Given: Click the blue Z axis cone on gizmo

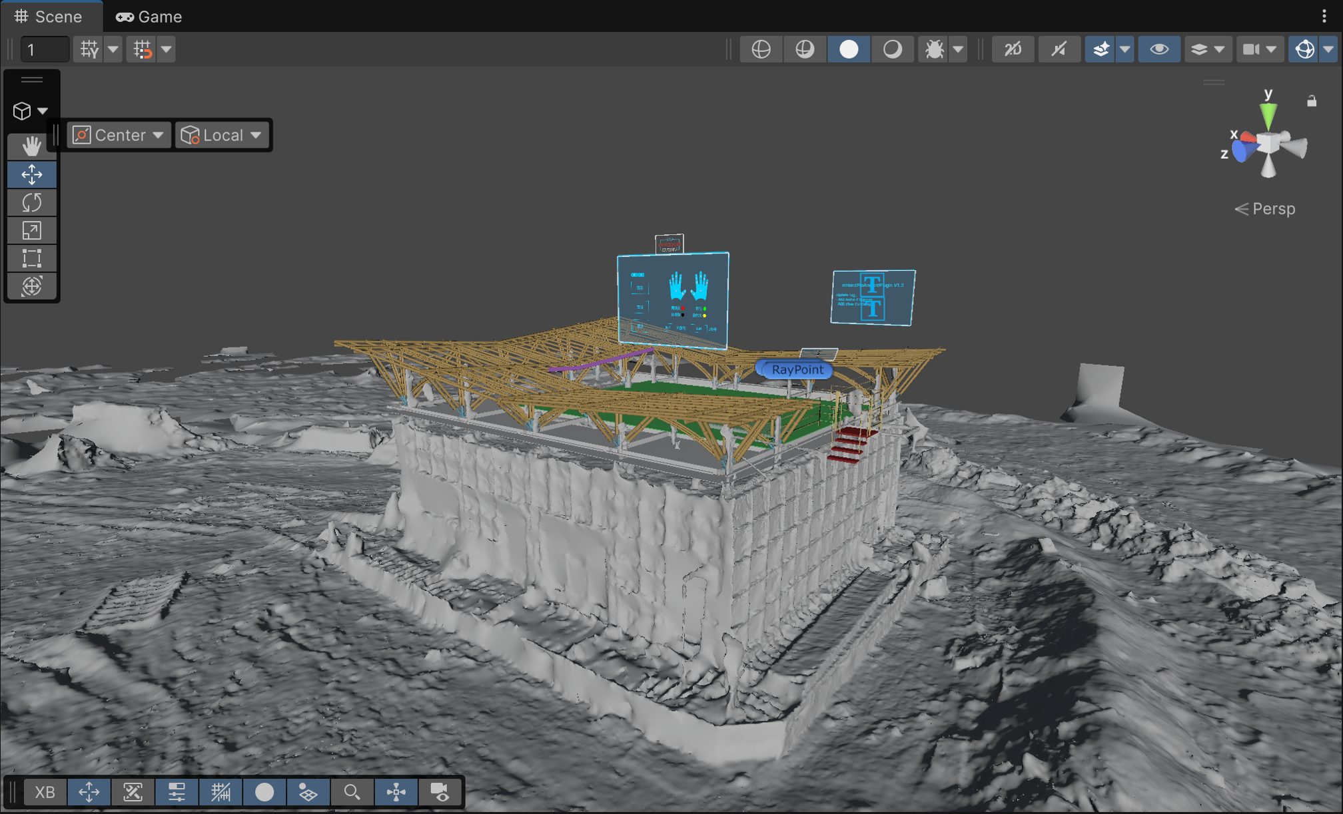Looking at the screenshot, I should (x=1241, y=151).
